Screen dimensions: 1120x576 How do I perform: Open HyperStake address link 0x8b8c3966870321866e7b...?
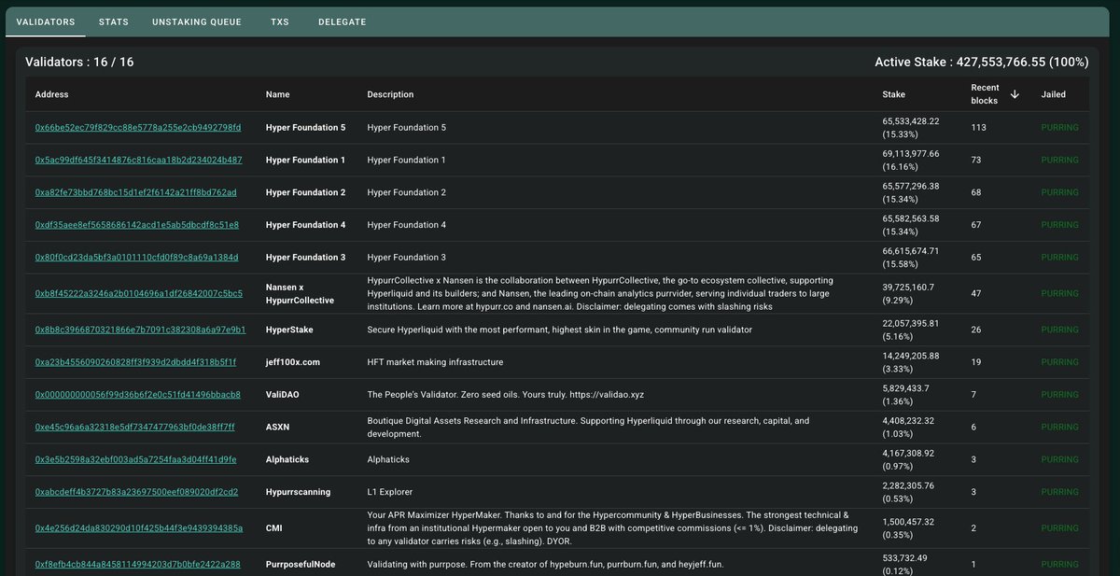(140, 330)
